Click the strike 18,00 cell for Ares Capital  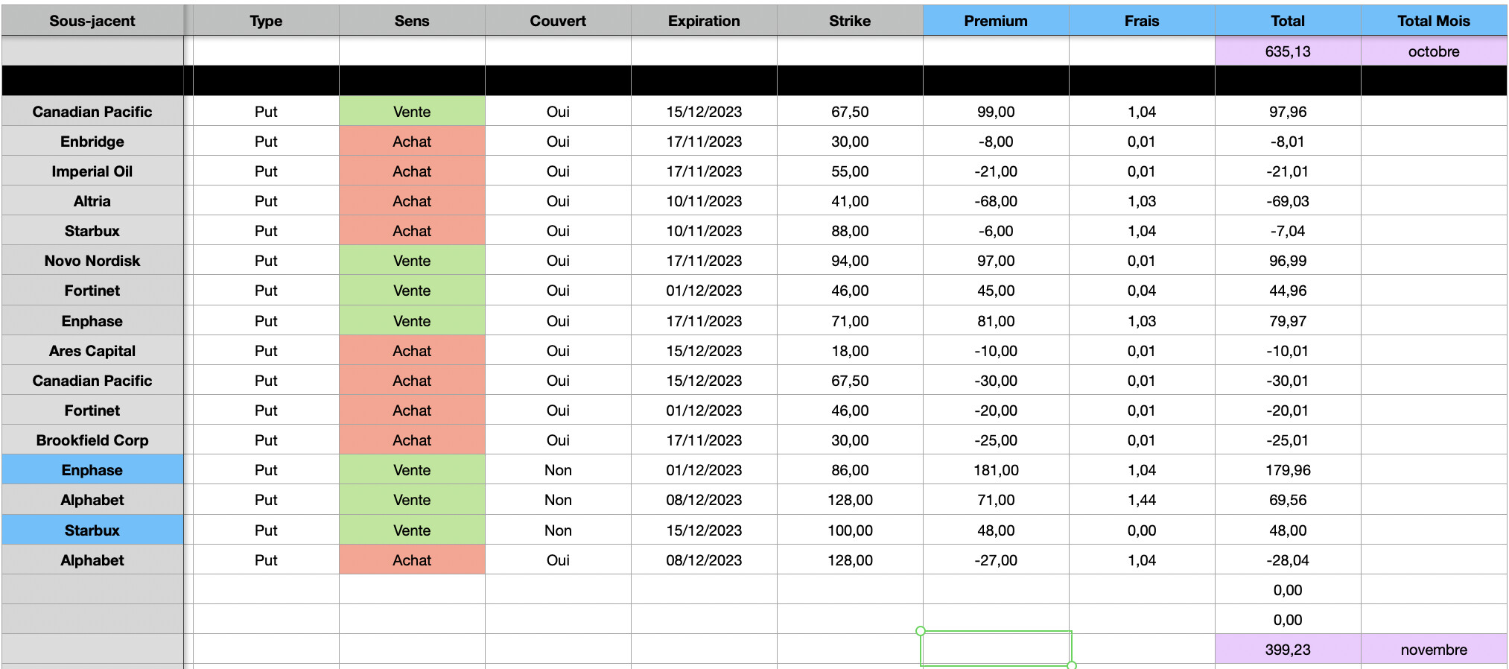tap(850, 351)
